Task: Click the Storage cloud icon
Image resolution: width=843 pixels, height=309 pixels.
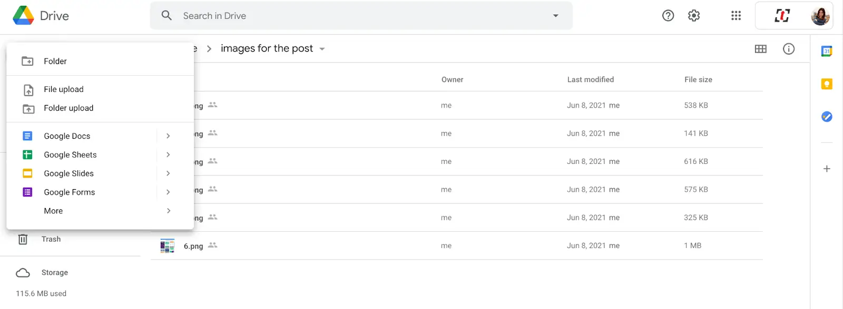Action: [23, 273]
